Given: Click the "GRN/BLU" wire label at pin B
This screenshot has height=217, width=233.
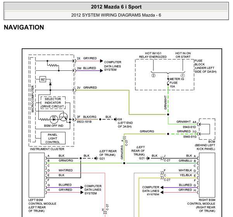Looking at the screenshot, I should click(x=185, y=161).
